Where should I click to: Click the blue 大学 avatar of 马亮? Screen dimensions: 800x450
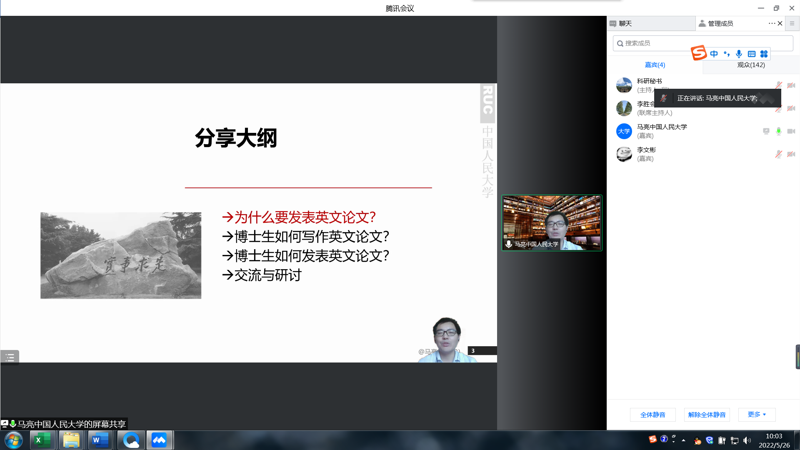click(x=624, y=131)
